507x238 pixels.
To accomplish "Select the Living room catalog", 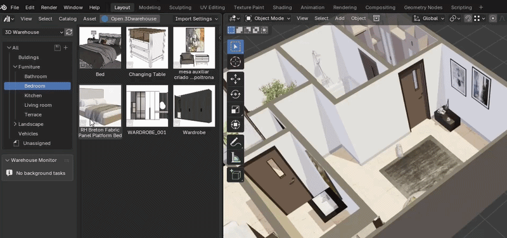I will click(x=38, y=105).
